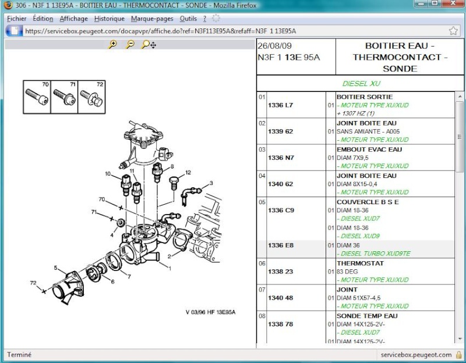
Task: Click callout number 3 on the diagram
Action: point(211,183)
